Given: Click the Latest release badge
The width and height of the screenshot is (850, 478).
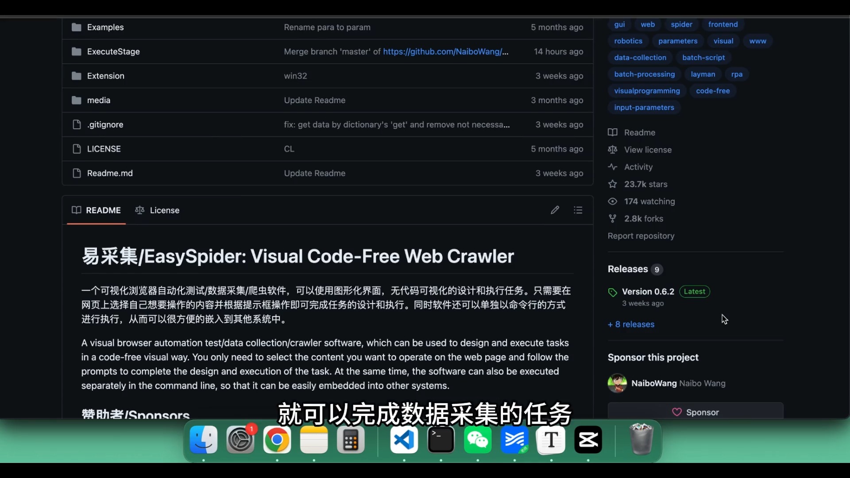Looking at the screenshot, I should (694, 292).
